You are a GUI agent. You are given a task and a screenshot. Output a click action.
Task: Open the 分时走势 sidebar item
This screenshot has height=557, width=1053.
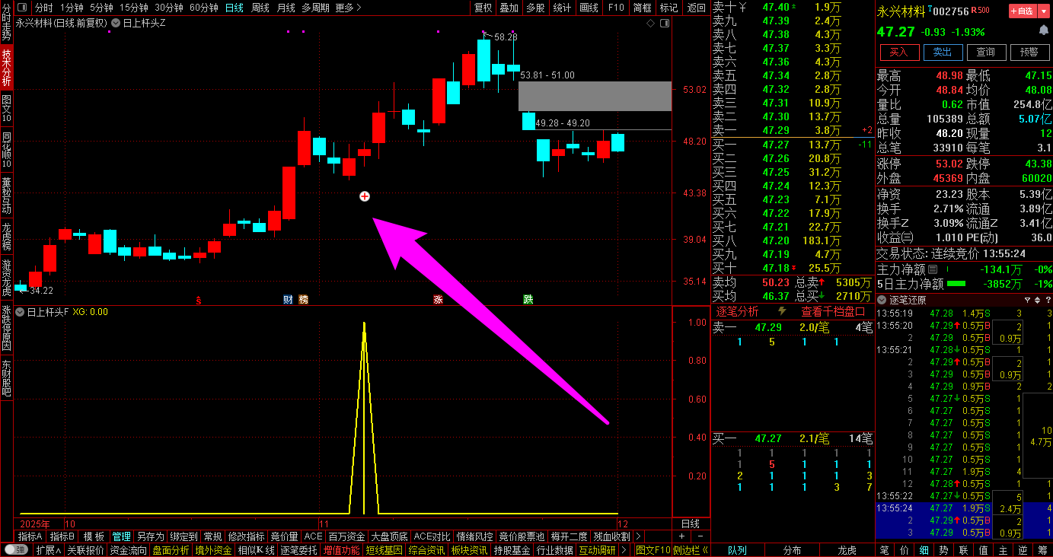(6, 23)
